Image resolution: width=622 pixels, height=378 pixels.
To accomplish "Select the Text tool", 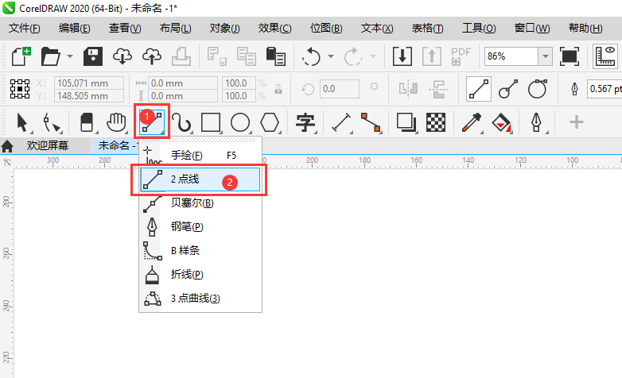I will tap(305, 122).
